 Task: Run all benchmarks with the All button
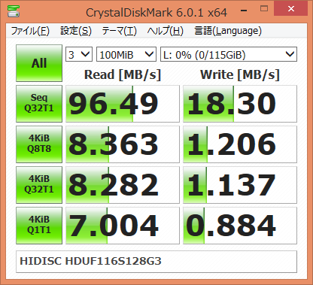click(x=39, y=63)
